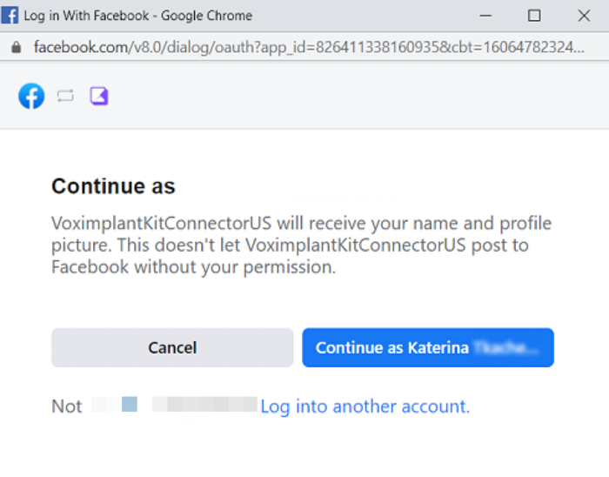The image size is (609, 477).
Task: Minimize the Log in With Facebook window
Action: [485, 16]
